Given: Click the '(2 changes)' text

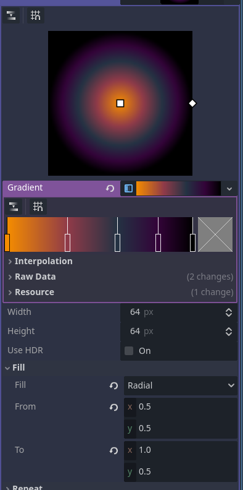Looking at the screenshot, I should [210, 277].
